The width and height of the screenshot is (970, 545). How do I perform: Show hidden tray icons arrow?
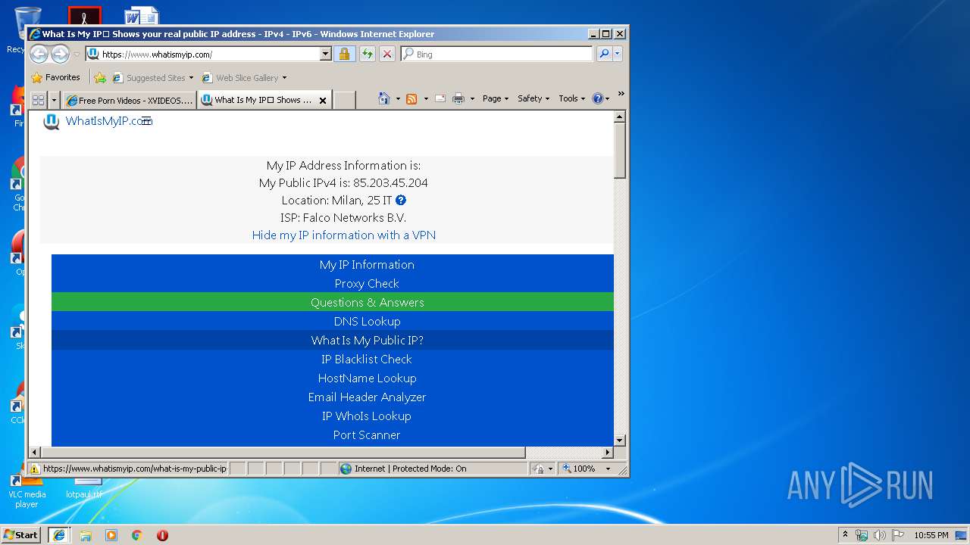845,534
